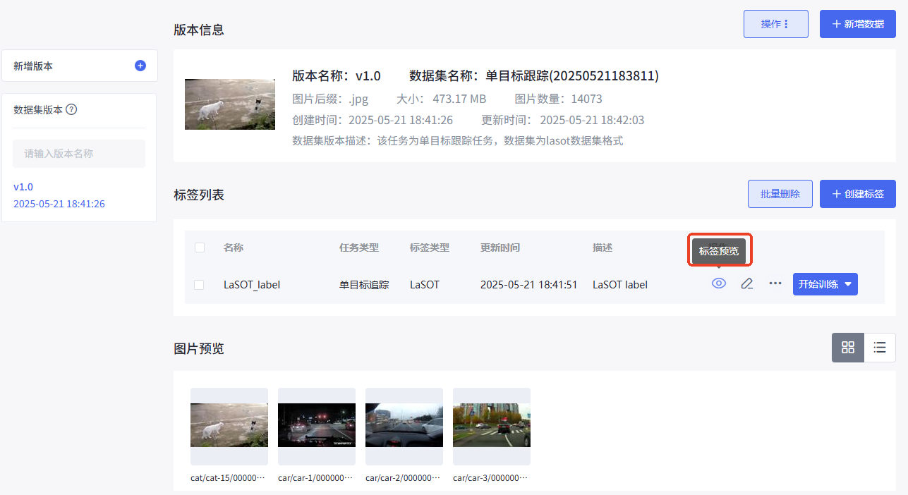Image resolution: width=908 pixels, height=495 pixels.
Task: Open the 操作 actions menu
Action: click(776, 24)
